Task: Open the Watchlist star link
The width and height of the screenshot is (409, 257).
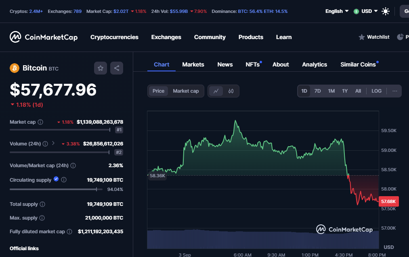Action: [x=374, y=37]
